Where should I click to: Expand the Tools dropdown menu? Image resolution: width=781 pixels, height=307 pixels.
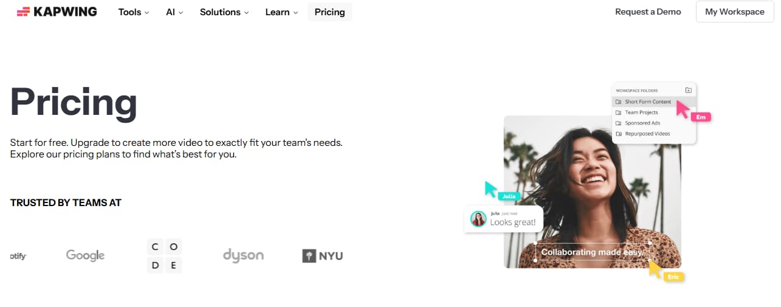tap(134, 12)
